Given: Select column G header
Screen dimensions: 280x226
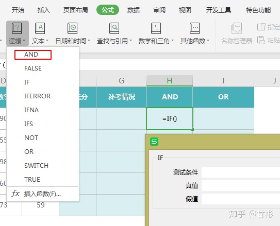Looking at the screenshot, I should click(121, 81).
